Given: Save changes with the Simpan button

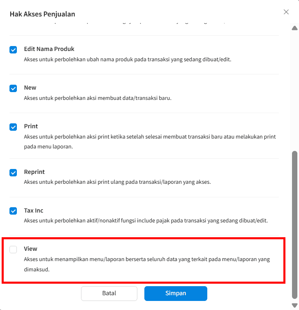Looking at the screenshot, I should coord(176,294).
